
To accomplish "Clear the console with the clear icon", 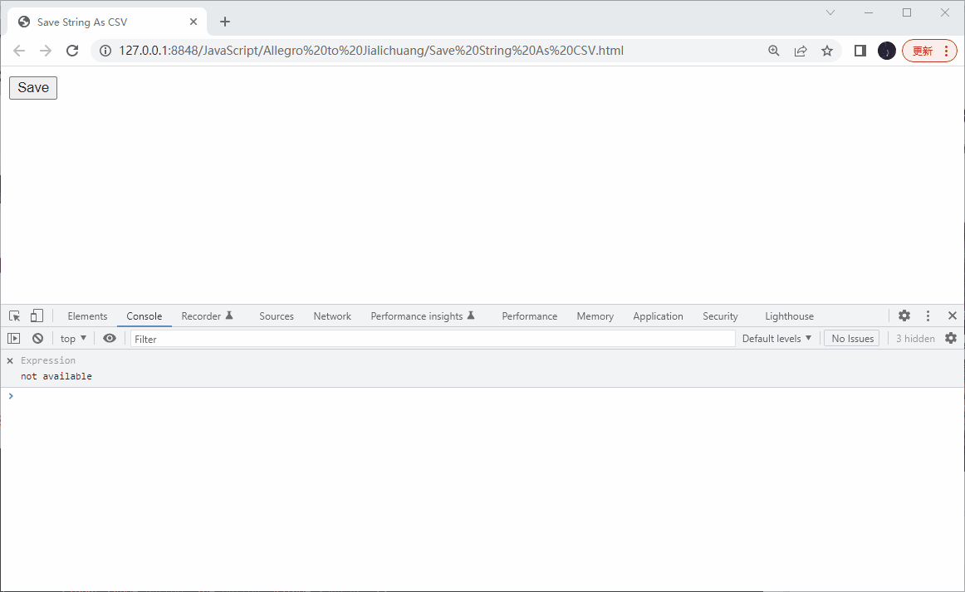I will pos(37,338).
